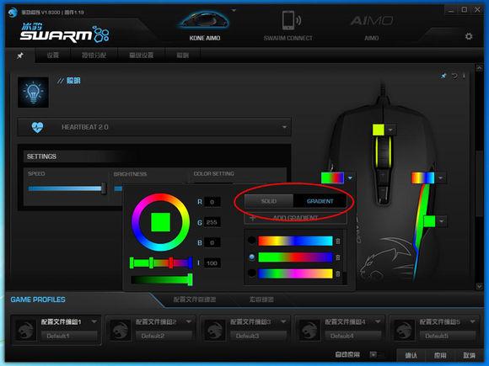The height and width of the screenshot is (366, 489).
Task: Click the ADD GRADIENT button
Action: pyautogui.click(x=295, y=218)
